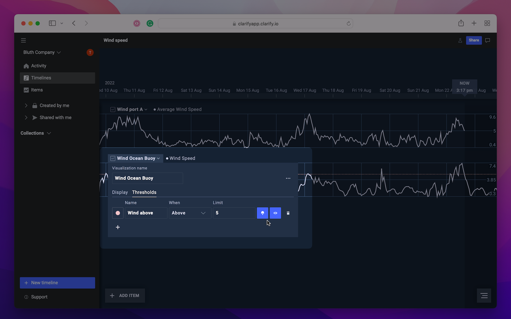
Task: Open the bottom-right list menu icon
Action: click(x=484, y=295)
